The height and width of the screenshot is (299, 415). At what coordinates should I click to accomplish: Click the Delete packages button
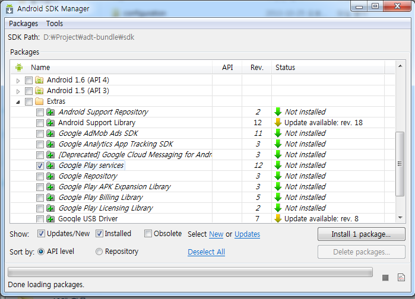coord(362,252)
